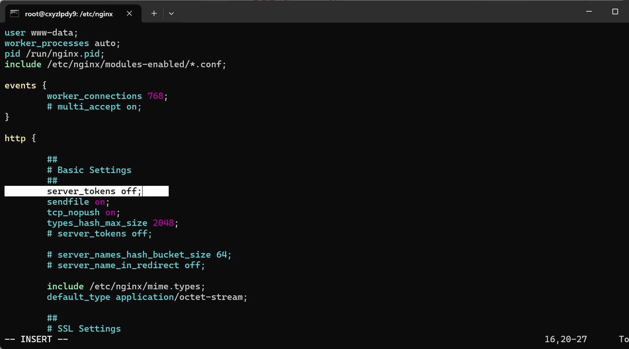Click the commented '# server_tokens off;' line

pos(99,234)
